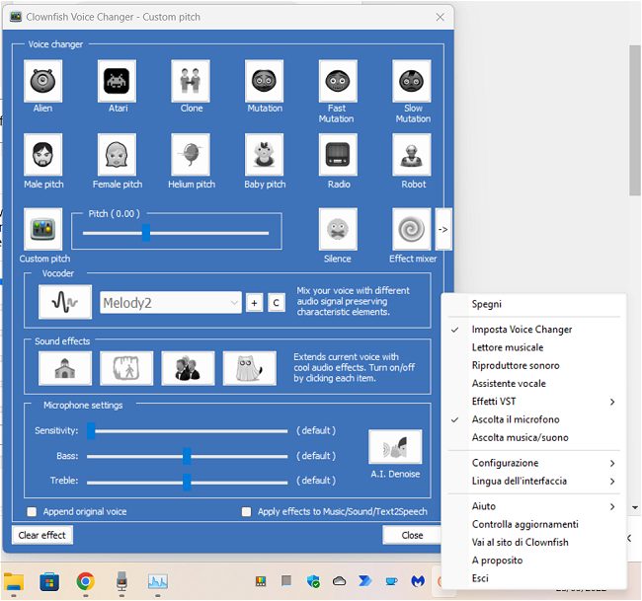
Task: Pick the Mutation voice effect
Action: 264,81
